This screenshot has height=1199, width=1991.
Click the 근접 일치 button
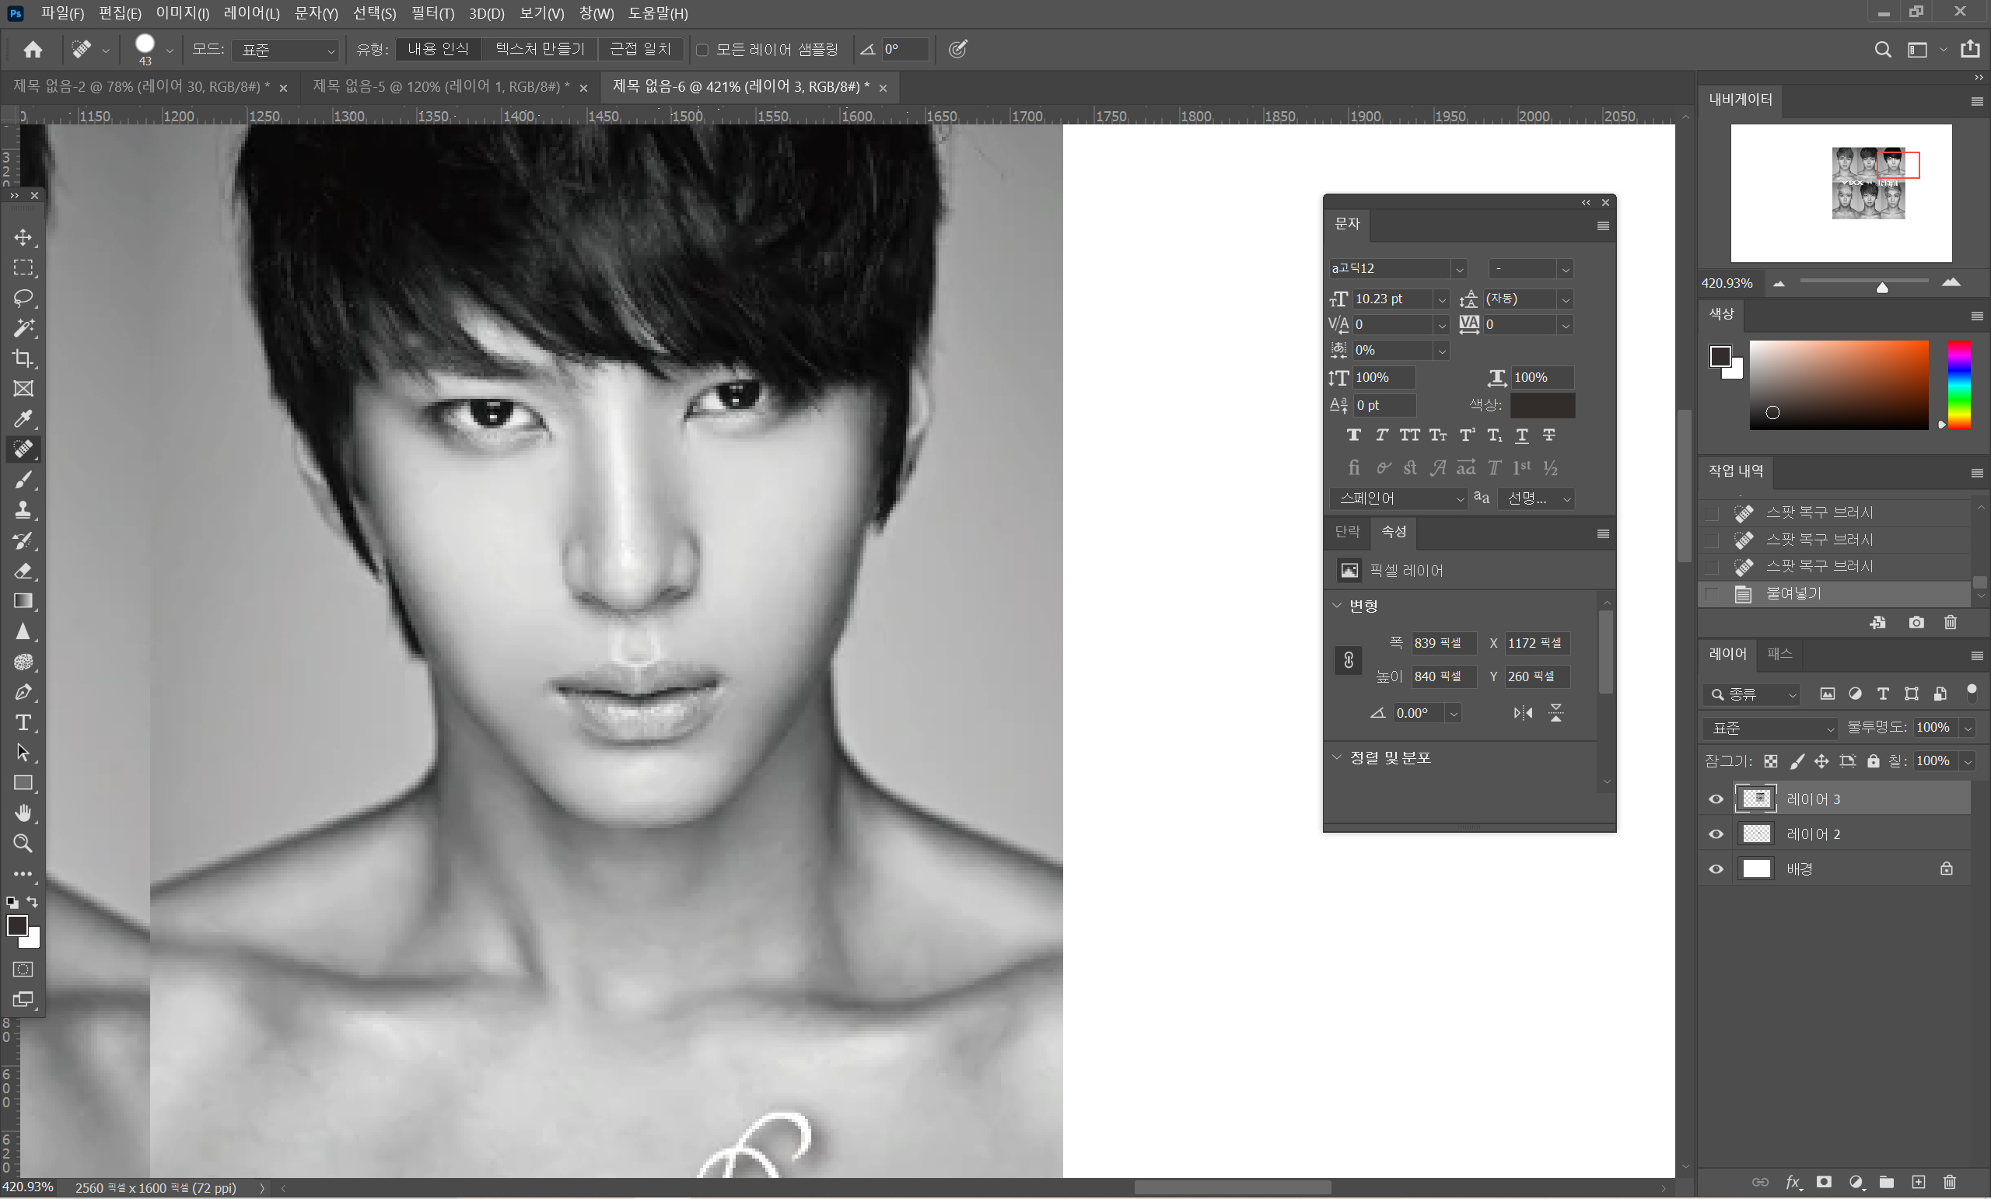(640, 49)
